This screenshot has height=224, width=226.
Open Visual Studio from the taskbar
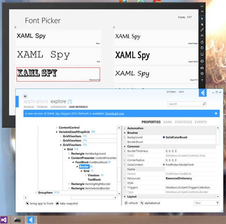[x=4, y=220]
